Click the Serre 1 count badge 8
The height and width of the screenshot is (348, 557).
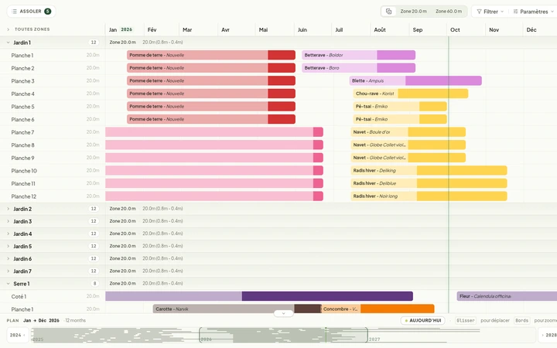point(94,283)
